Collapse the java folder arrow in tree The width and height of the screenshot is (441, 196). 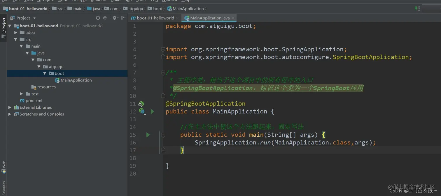pos(27,53)
